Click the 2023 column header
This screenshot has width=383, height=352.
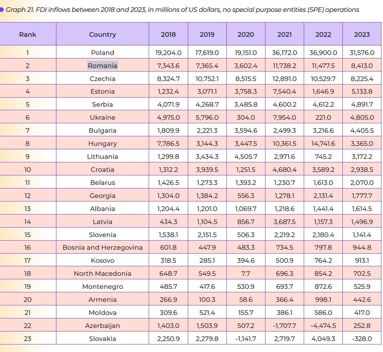click(x=362, y=34)
